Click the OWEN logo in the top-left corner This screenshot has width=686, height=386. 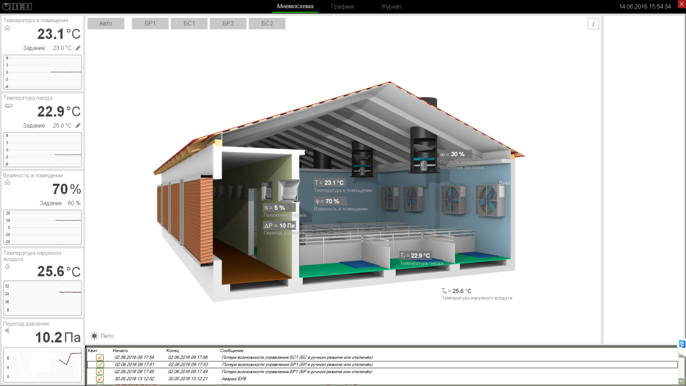[x=16, y=6]
